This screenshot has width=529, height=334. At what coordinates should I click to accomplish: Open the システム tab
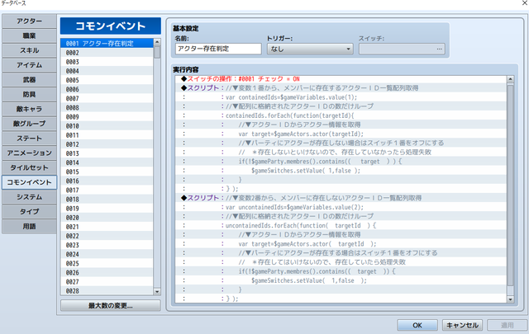tap(30, 196)
